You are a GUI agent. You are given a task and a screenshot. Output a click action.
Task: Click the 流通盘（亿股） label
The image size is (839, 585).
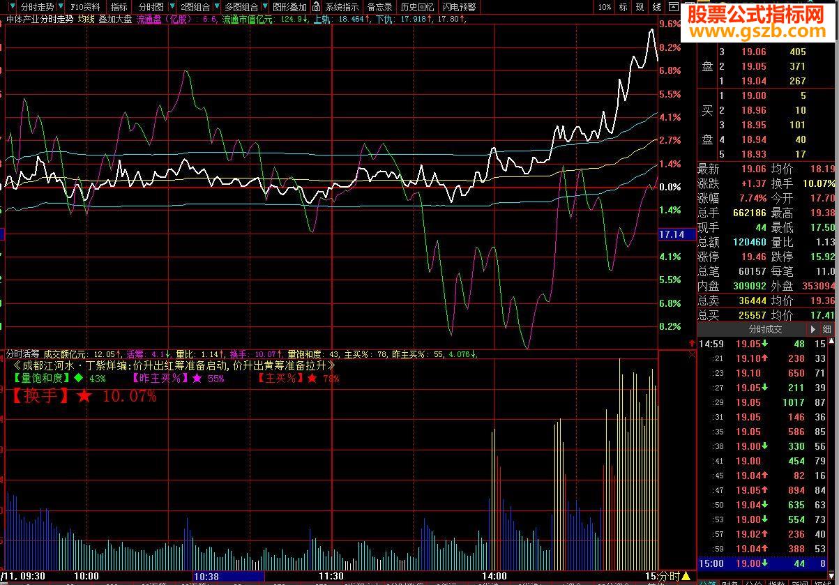click(165, 19)
